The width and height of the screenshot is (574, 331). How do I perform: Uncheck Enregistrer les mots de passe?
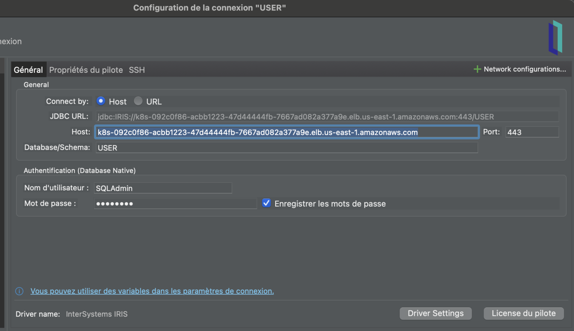(x=266, y=203)
